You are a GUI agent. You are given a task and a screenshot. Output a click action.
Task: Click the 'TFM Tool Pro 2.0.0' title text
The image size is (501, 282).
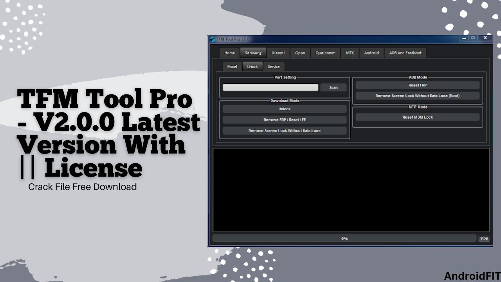coord(233,39)
